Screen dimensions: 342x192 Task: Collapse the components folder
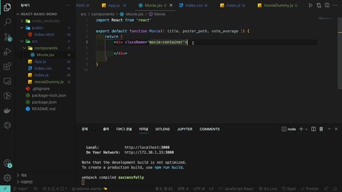click(x=25, y=48)
